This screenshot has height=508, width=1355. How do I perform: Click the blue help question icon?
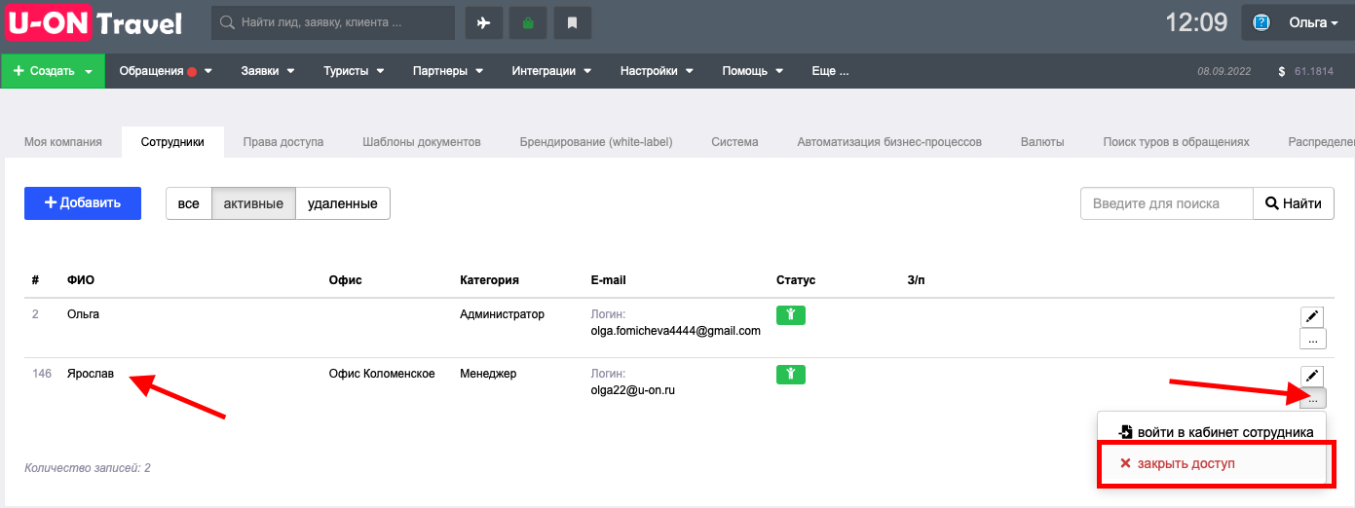coord(1261,22)
